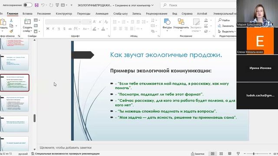Click the Найти find button

(x=224, y=20)
